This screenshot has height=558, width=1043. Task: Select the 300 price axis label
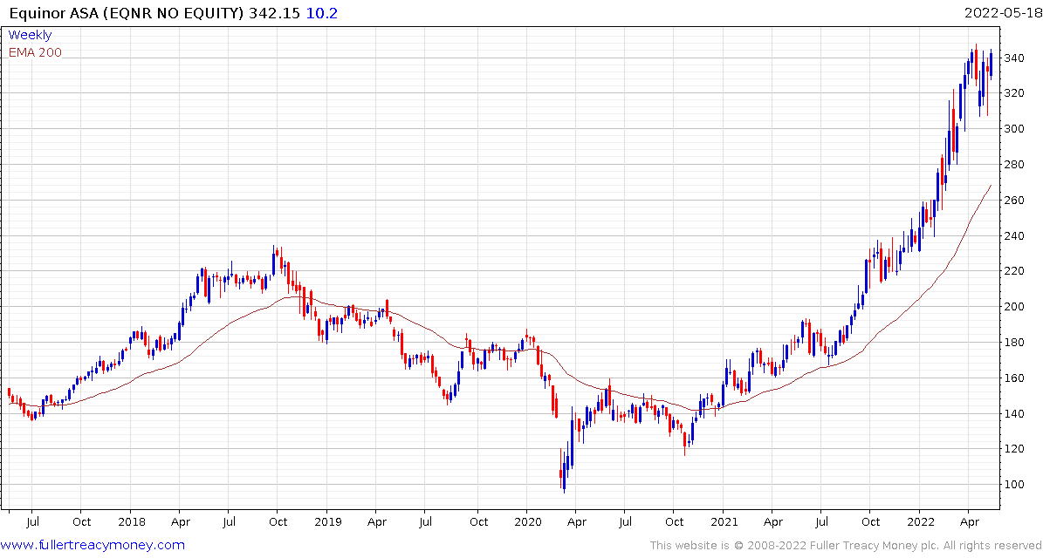[x=1014, y=129]
